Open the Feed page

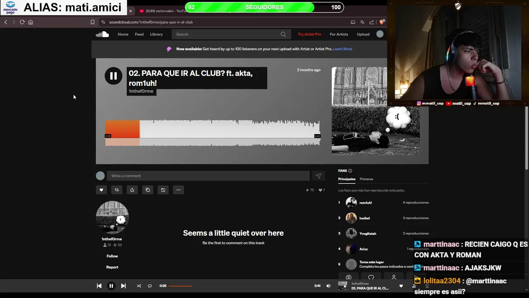(139, 34)
